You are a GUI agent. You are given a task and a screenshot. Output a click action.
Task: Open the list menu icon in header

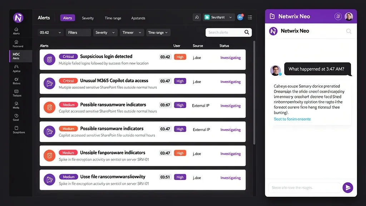tap(250, 17)
